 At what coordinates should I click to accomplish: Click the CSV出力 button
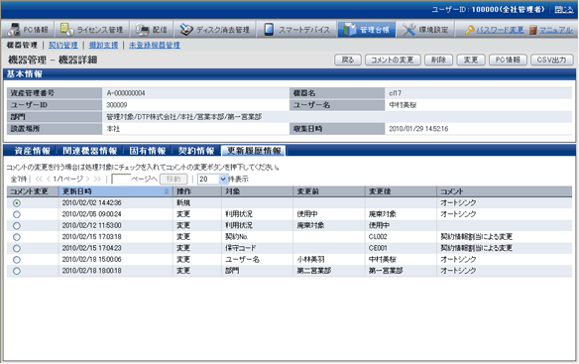pos(551,60)
